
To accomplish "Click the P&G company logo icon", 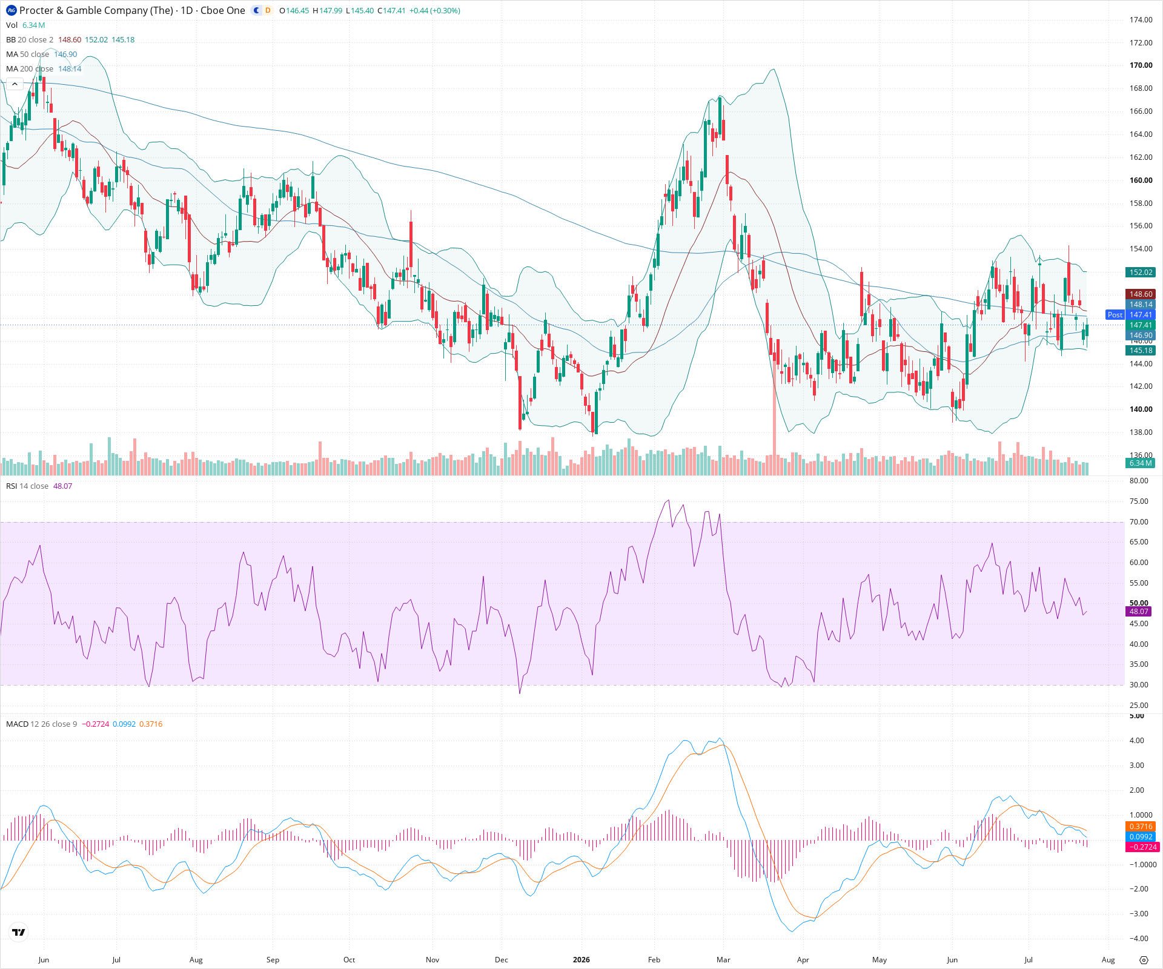I will click(12, 10).
